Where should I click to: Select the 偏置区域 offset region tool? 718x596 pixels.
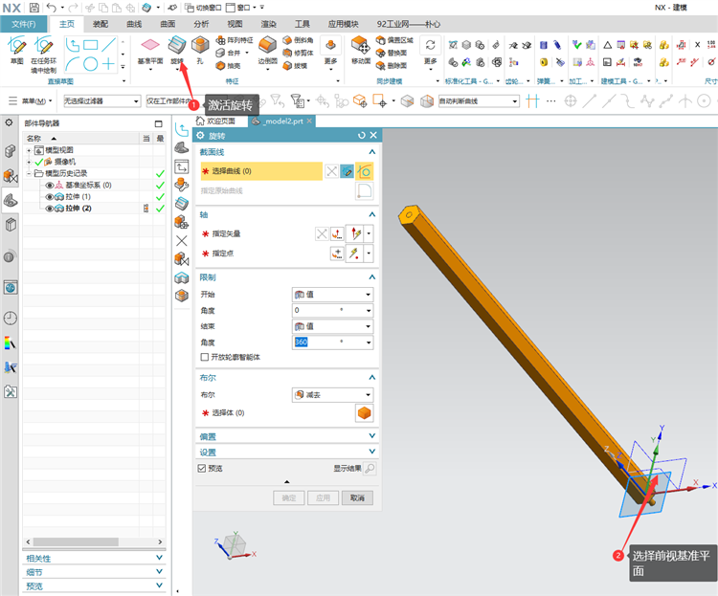click(394, 40)
